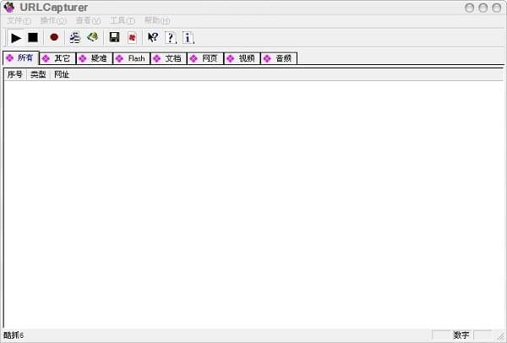The image size is (507, 343).
Task: Activate the context help arrow-question icon
Action: (x=153, y=37)
